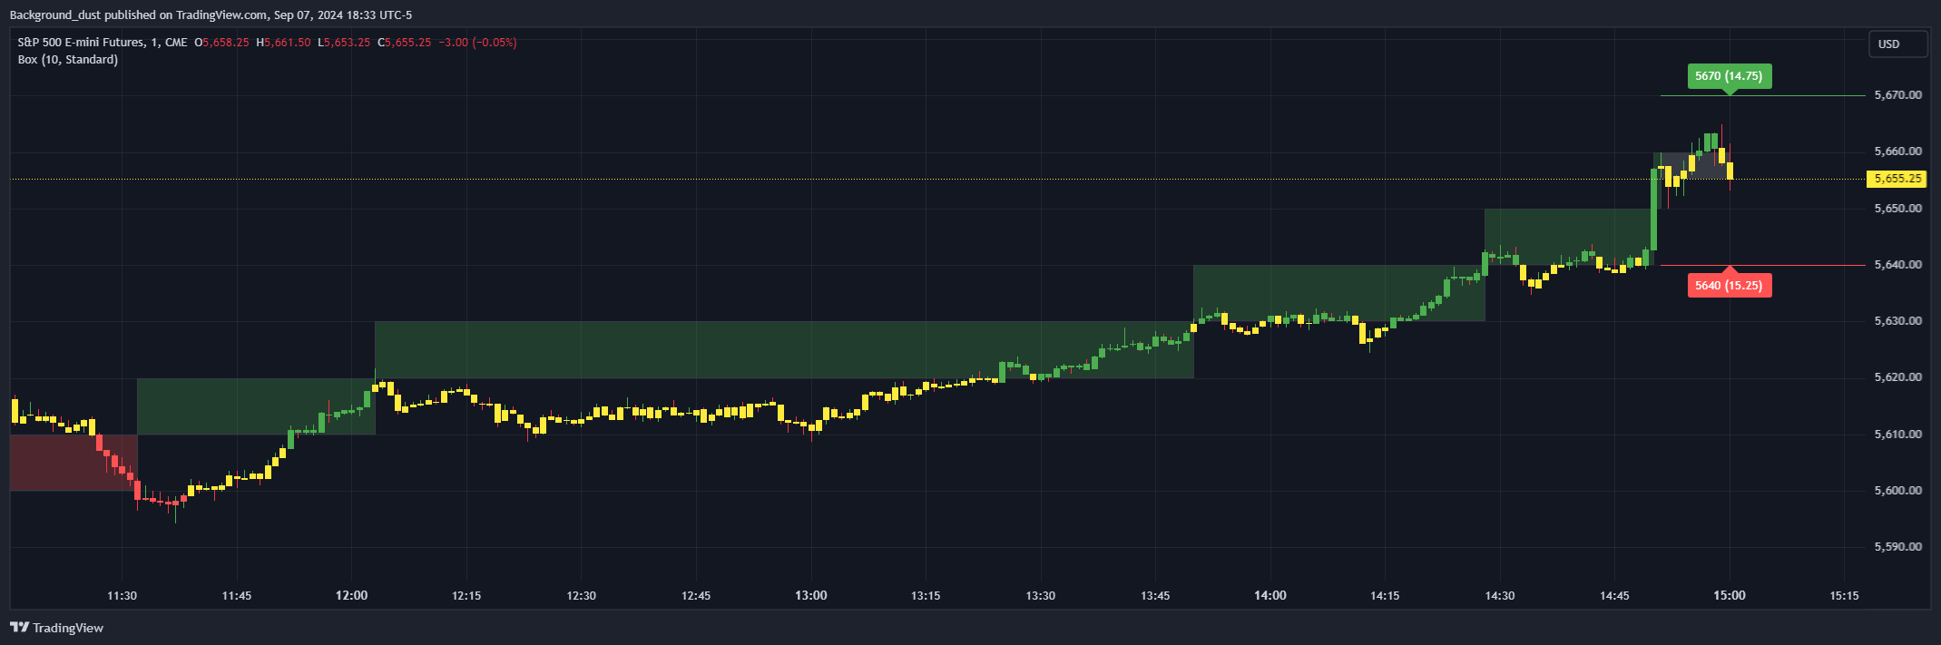
Task: Click the high price H5,661.50 value
Action: pyautogui.click(x=283, y=43)
